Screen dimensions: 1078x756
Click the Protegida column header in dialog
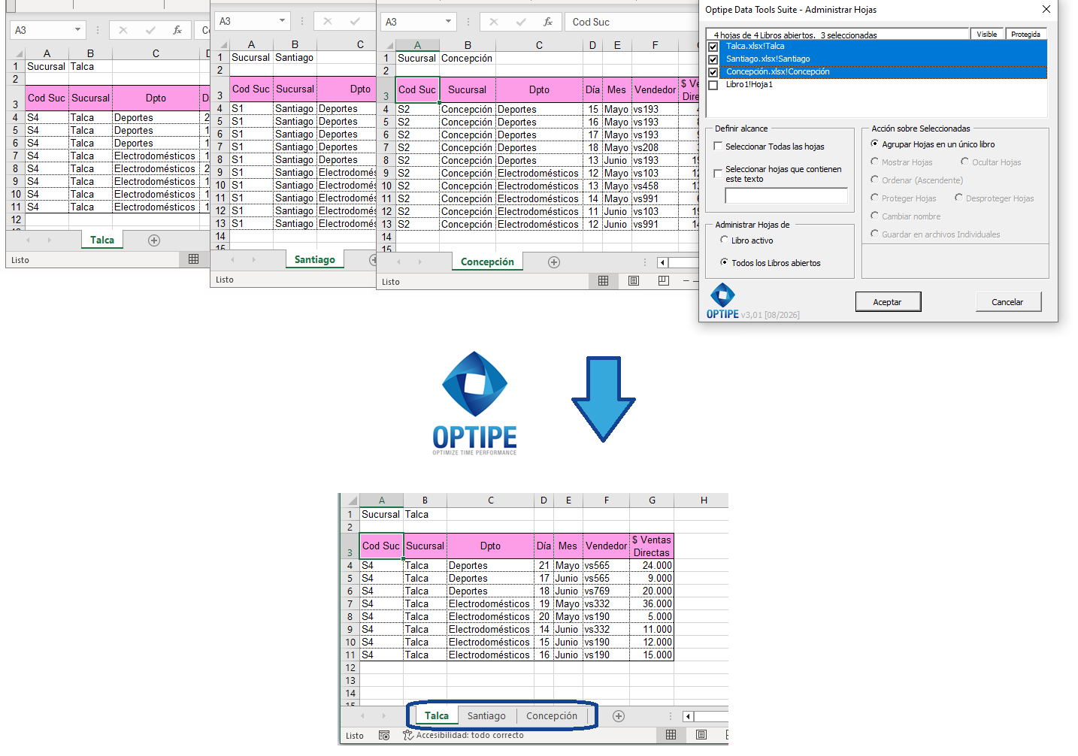tap(1026, 35)
